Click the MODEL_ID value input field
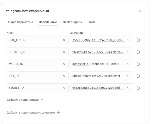The height and width of the screenshot is (124, 152). pos(98,64)
